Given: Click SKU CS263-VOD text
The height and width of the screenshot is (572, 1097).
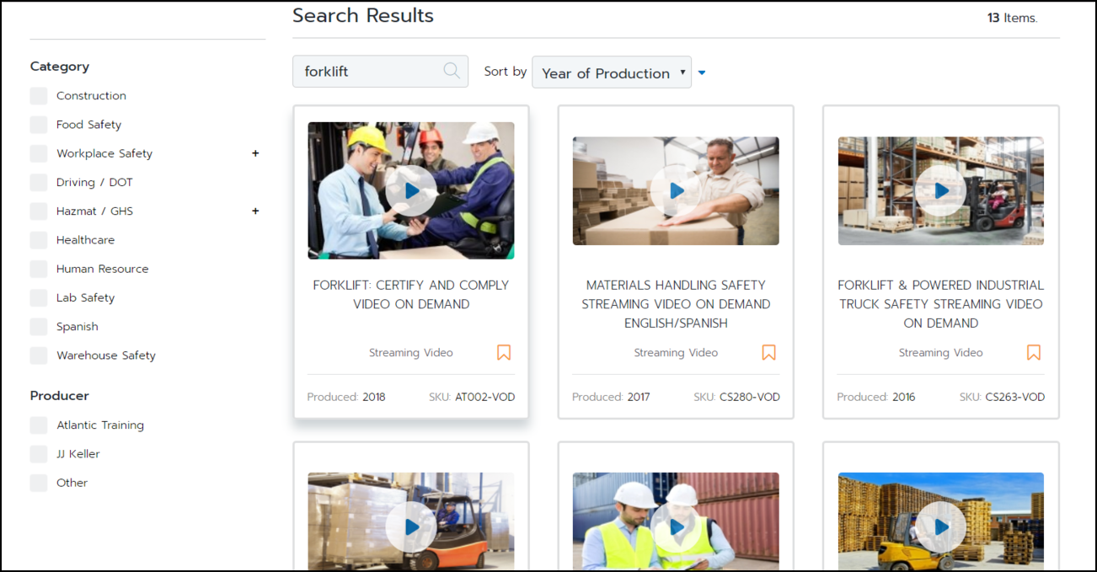Looking at the screenshot, I should coord(1002,397).
